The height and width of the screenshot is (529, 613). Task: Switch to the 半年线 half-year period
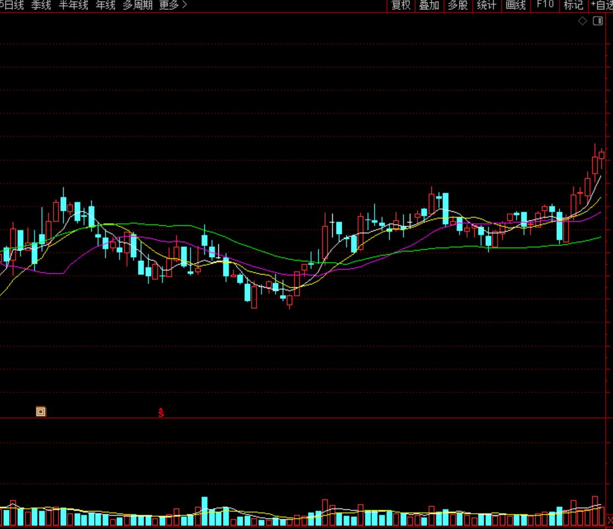click(x=73, y=6)
